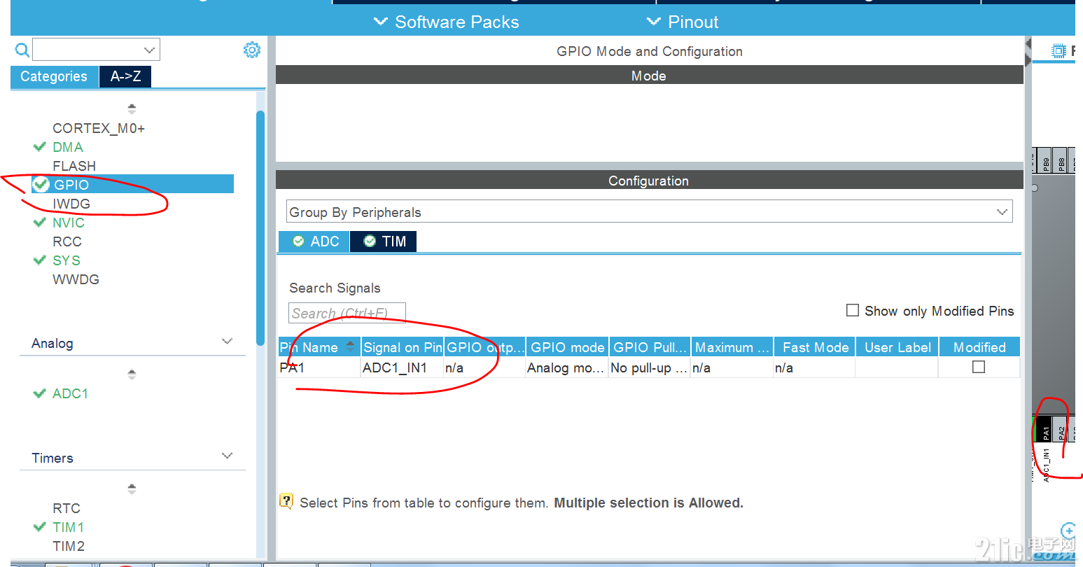Switch to the A->Z tab
This screenshot has height=567, width=1083.
pyautogui.click(x=125, y=76)
